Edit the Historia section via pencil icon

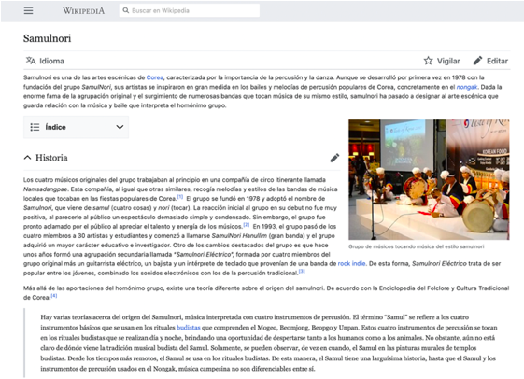tap(334, 158)
